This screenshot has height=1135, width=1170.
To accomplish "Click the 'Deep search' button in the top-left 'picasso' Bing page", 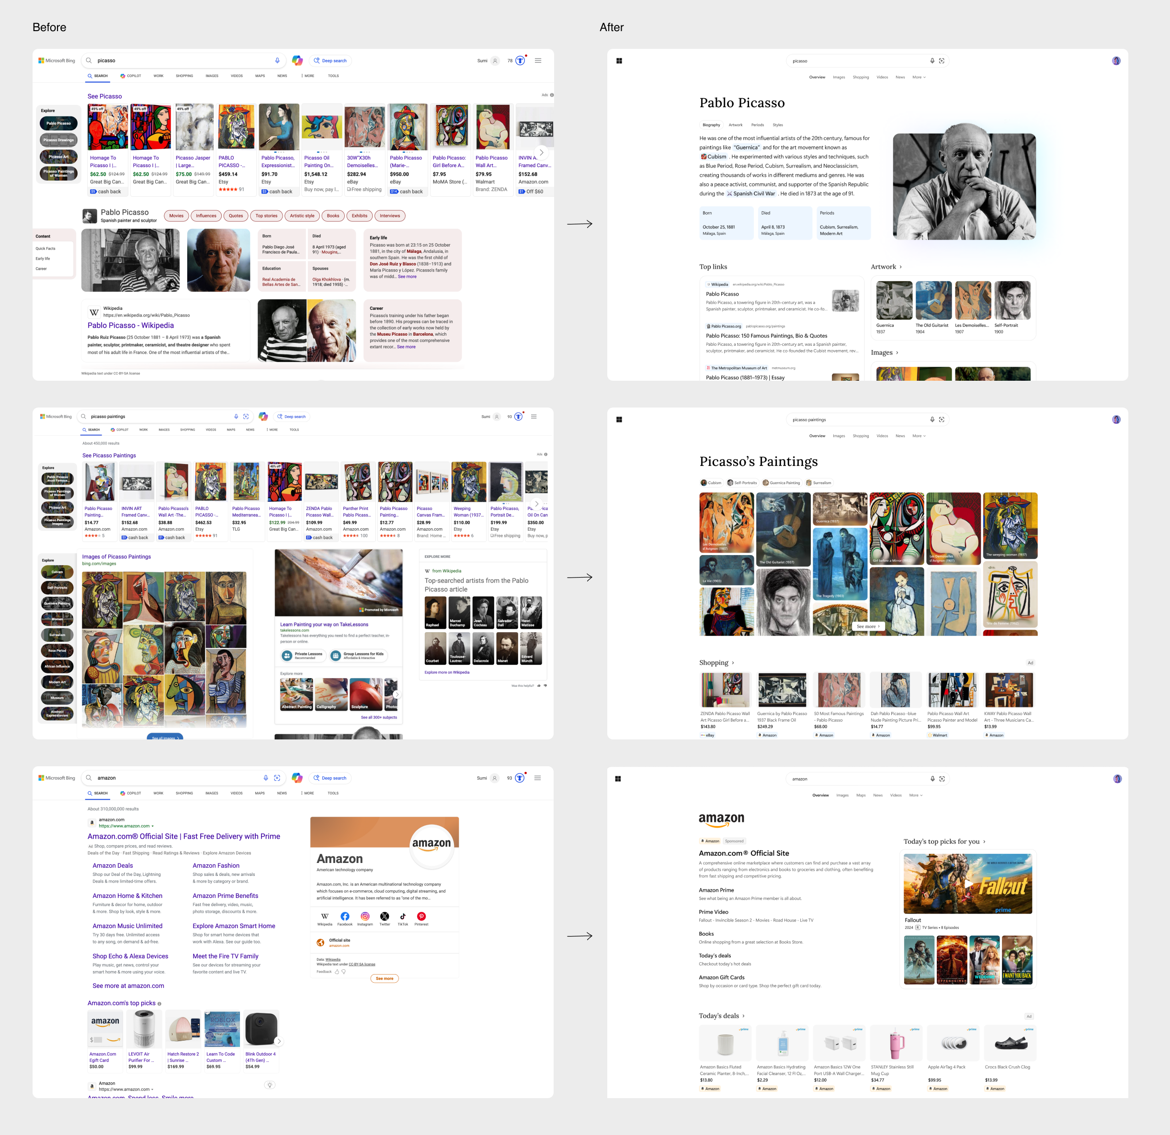I will click(x=330, y=60).
